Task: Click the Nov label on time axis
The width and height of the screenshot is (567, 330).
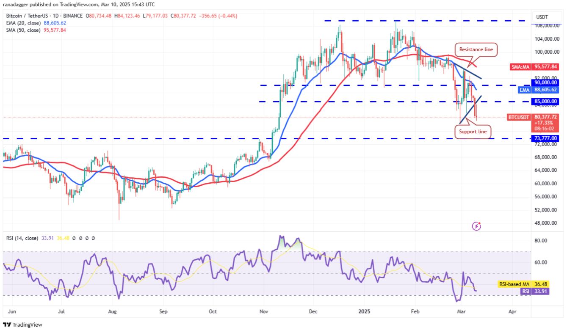Action: point(263,311)
